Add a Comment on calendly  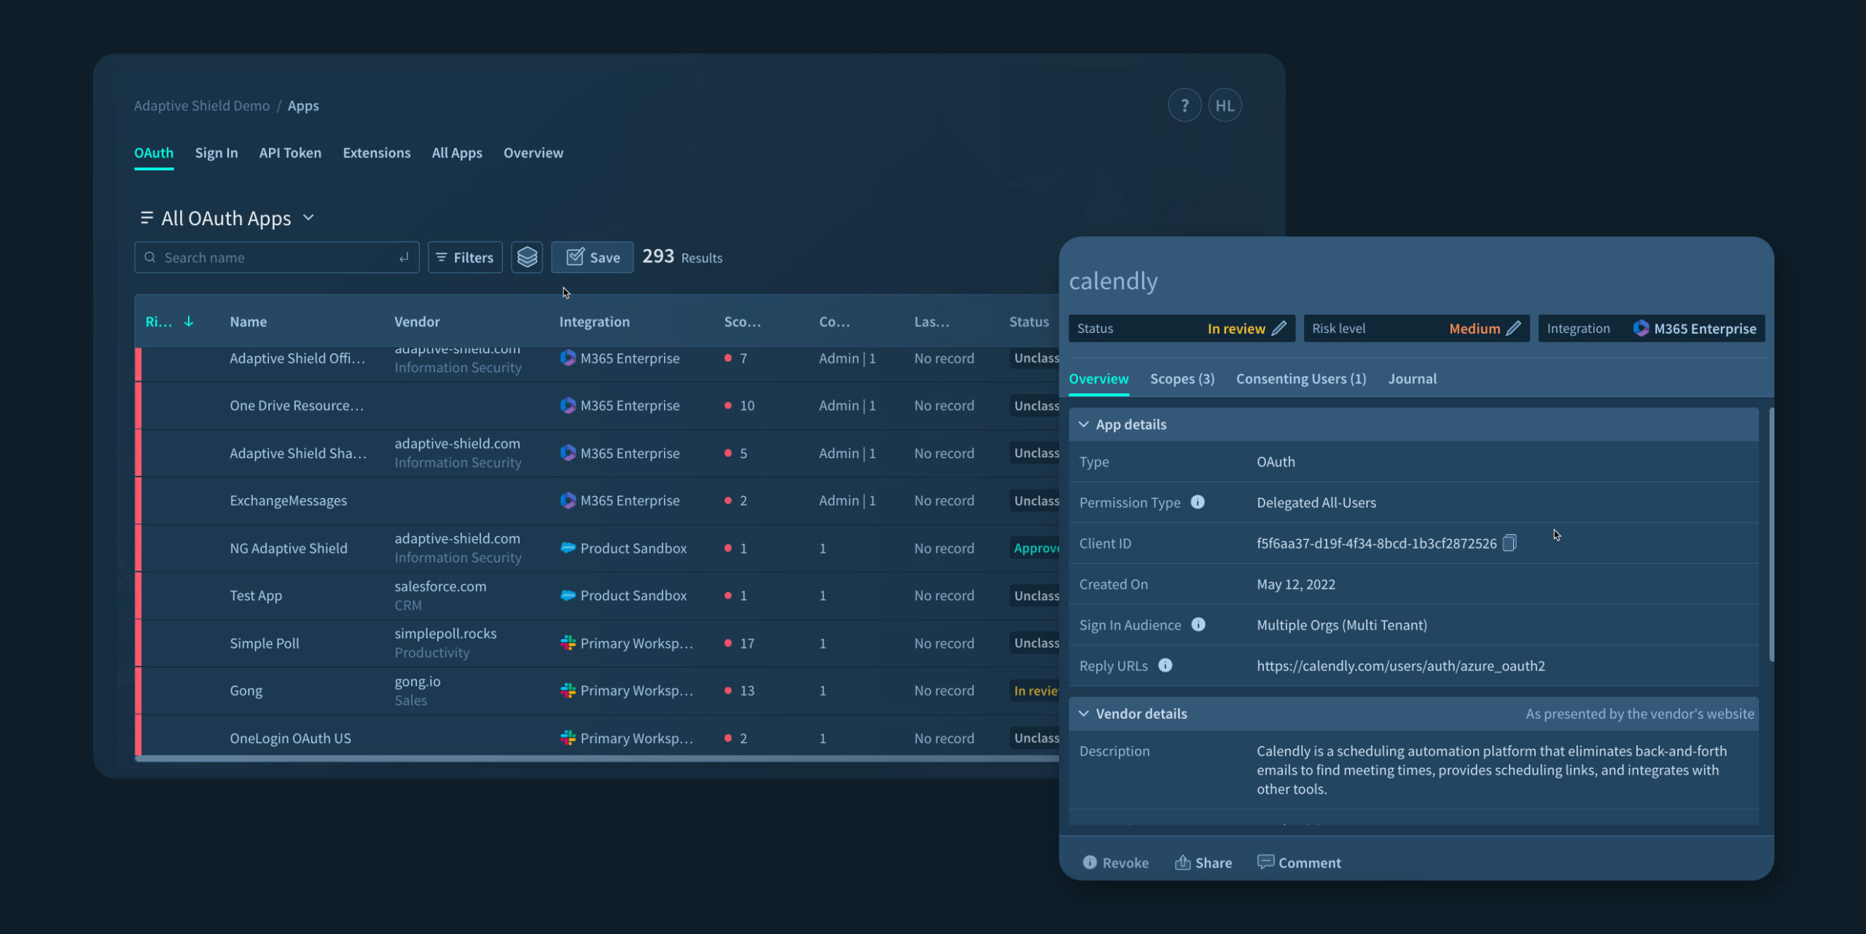1299,863
